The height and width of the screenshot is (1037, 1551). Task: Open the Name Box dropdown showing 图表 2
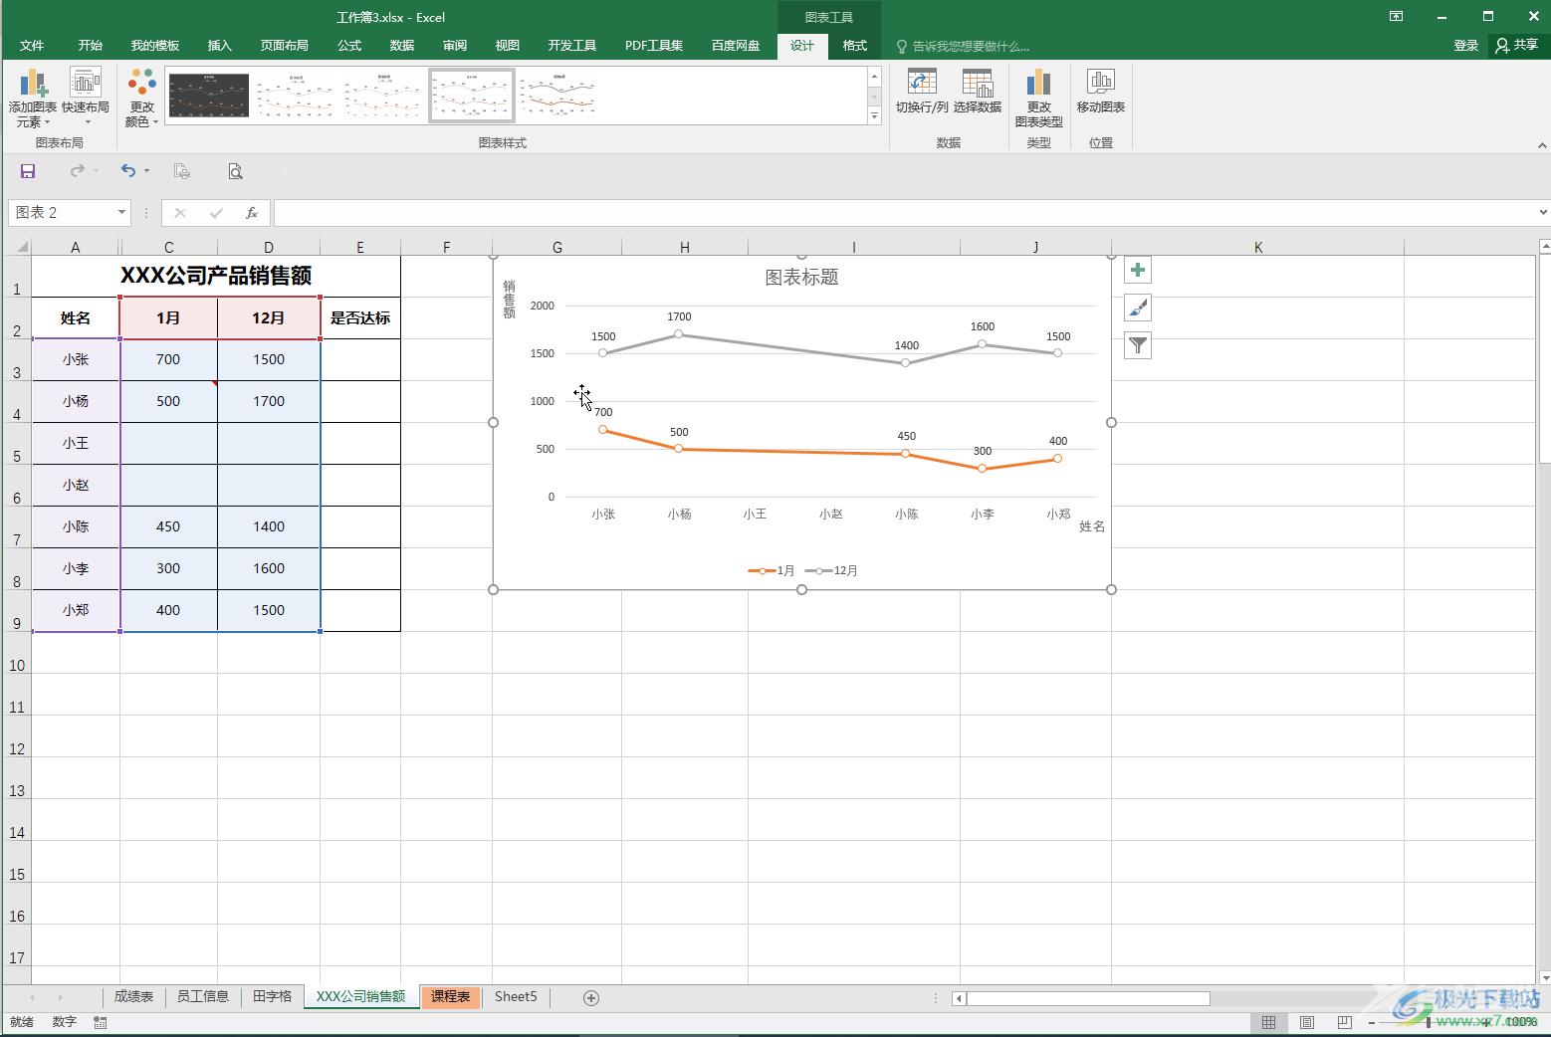click(121, 212)
